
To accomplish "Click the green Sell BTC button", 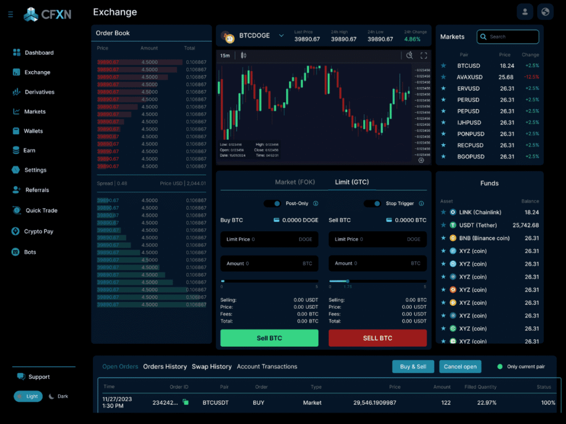I will (269, 338).
